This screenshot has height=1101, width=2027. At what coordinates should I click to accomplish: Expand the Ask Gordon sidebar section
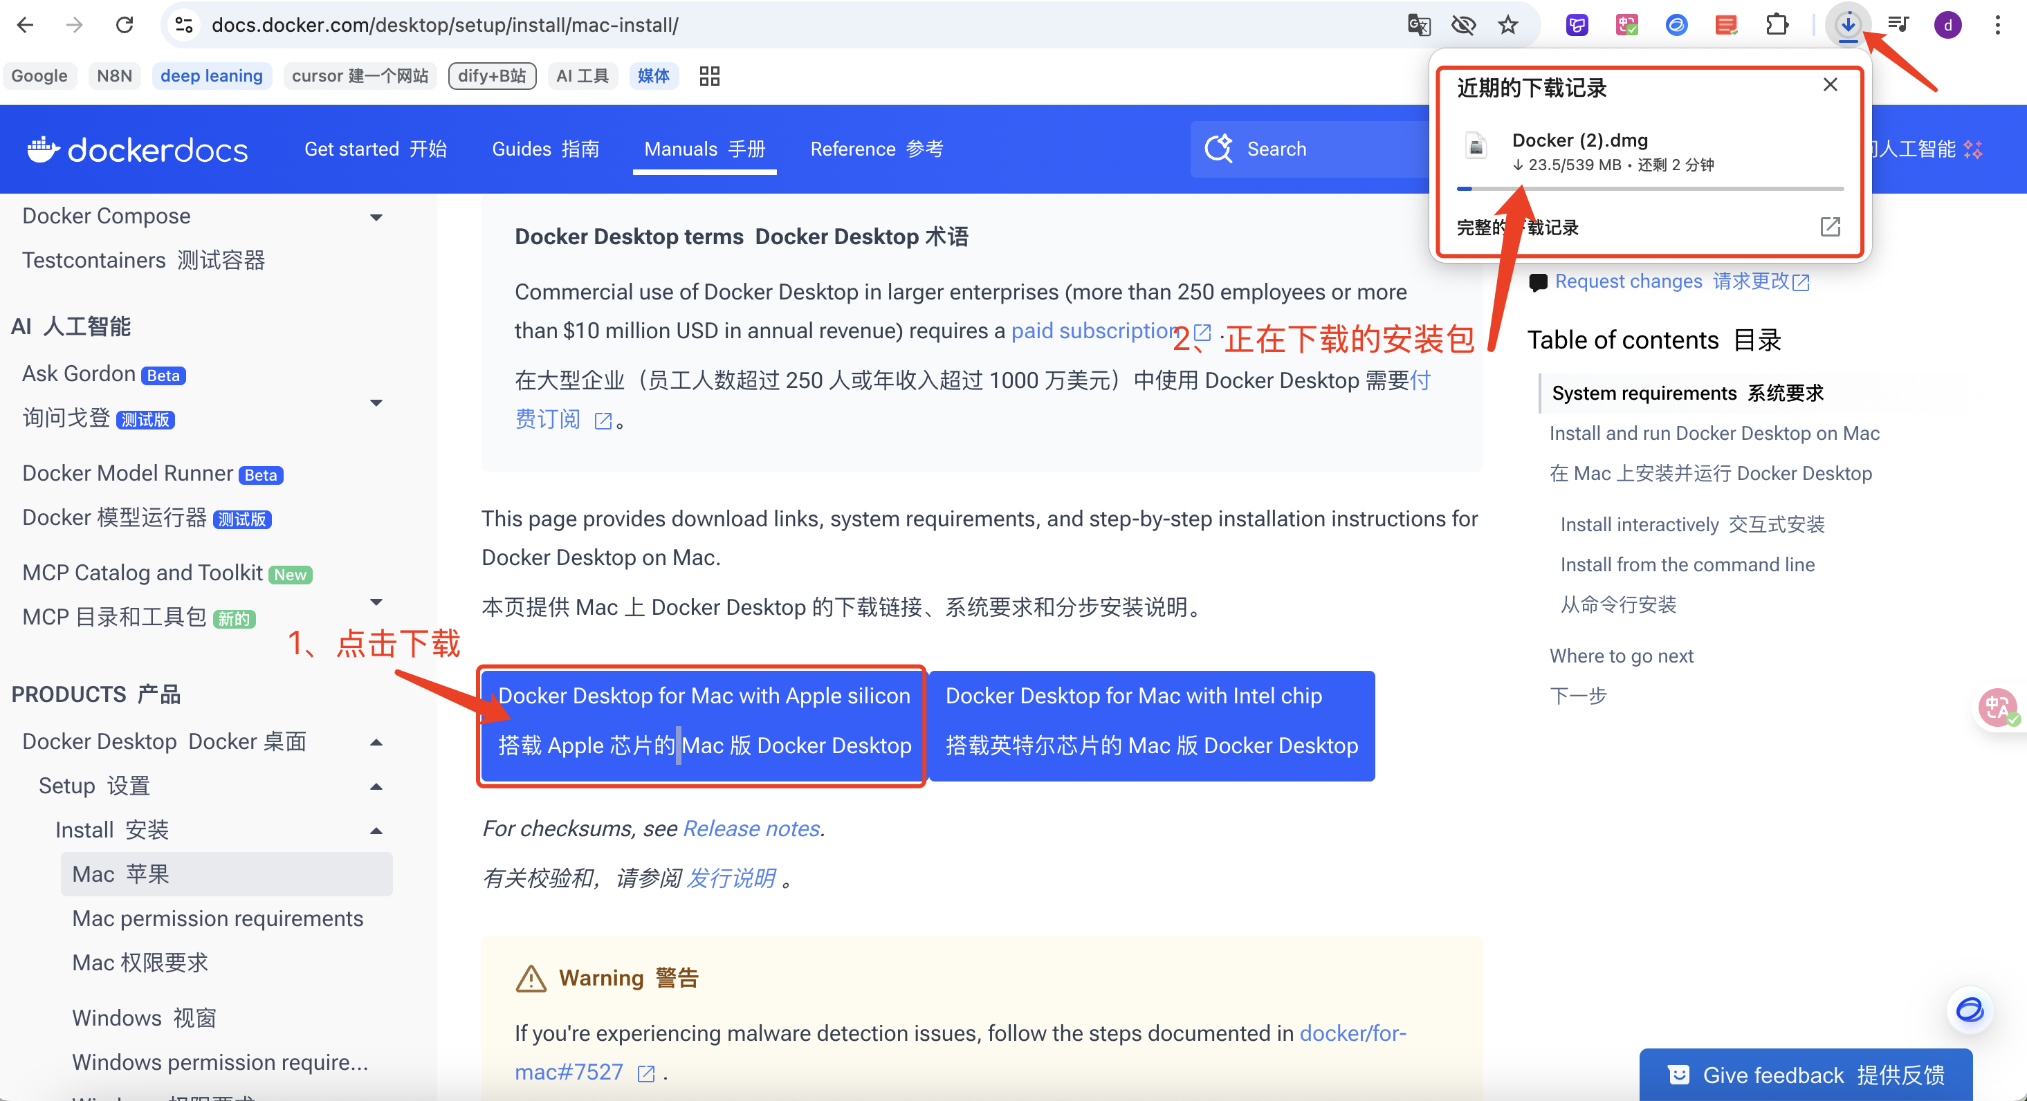(376, 403)
